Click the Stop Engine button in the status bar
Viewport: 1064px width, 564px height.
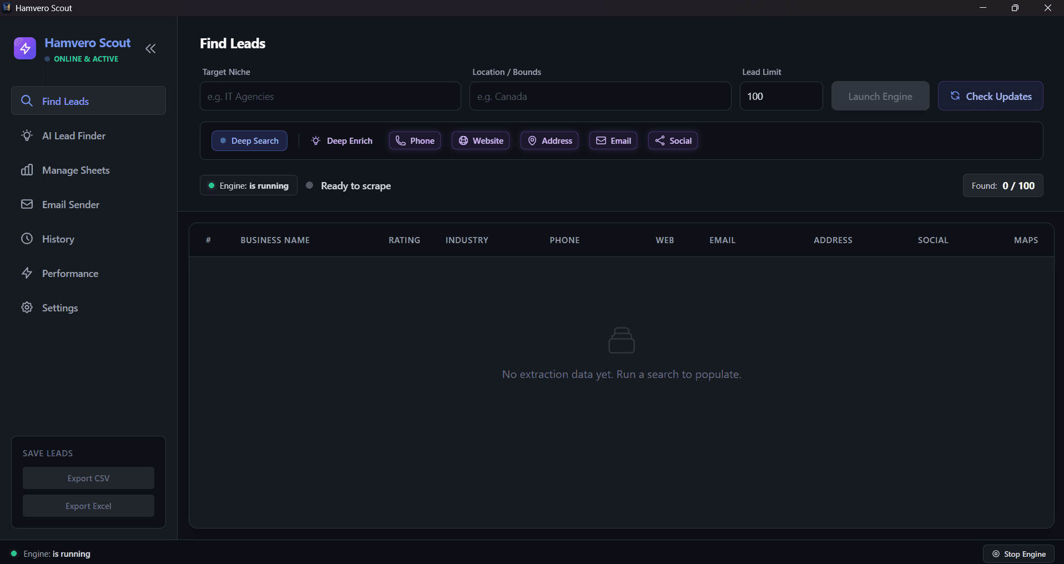point(1018,554)
